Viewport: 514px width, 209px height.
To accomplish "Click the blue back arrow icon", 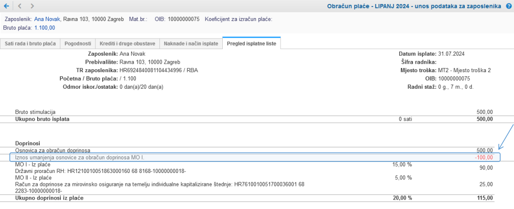I will pos(6,6).
